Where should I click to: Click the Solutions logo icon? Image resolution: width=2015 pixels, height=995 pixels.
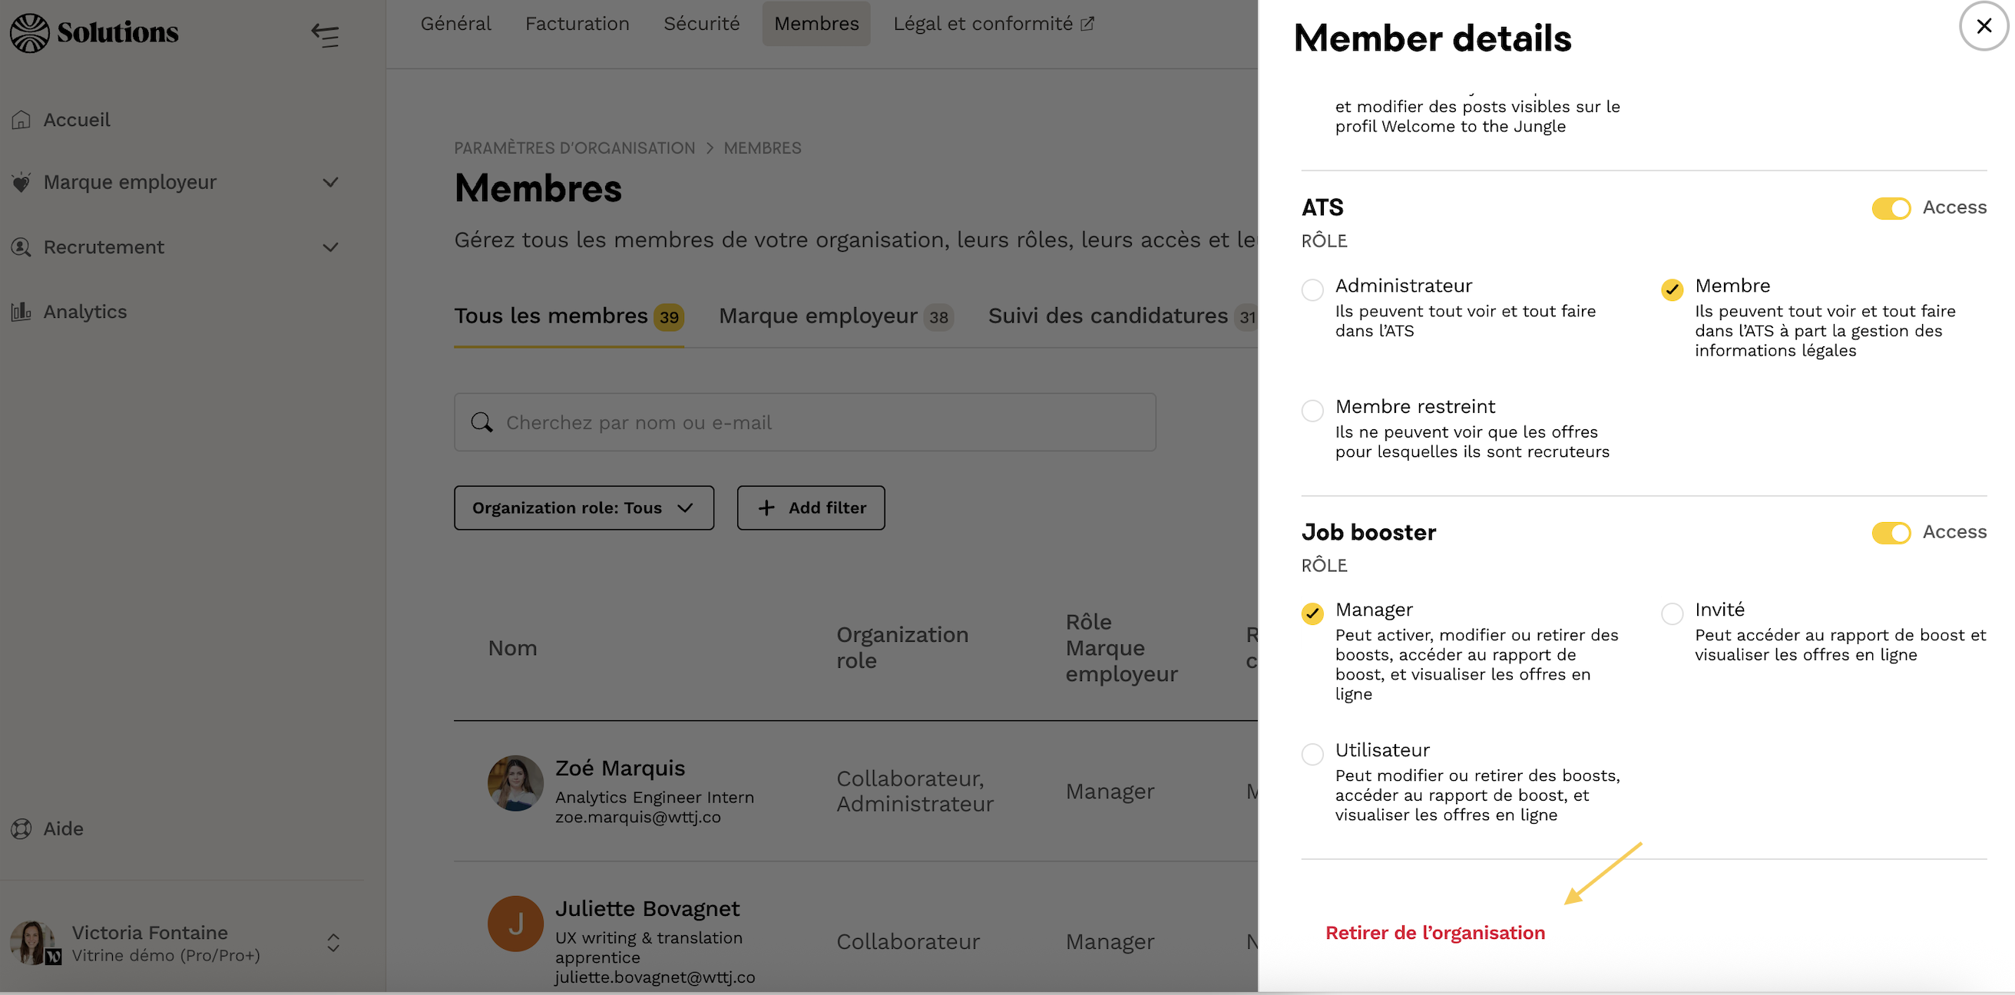(30, 33)
